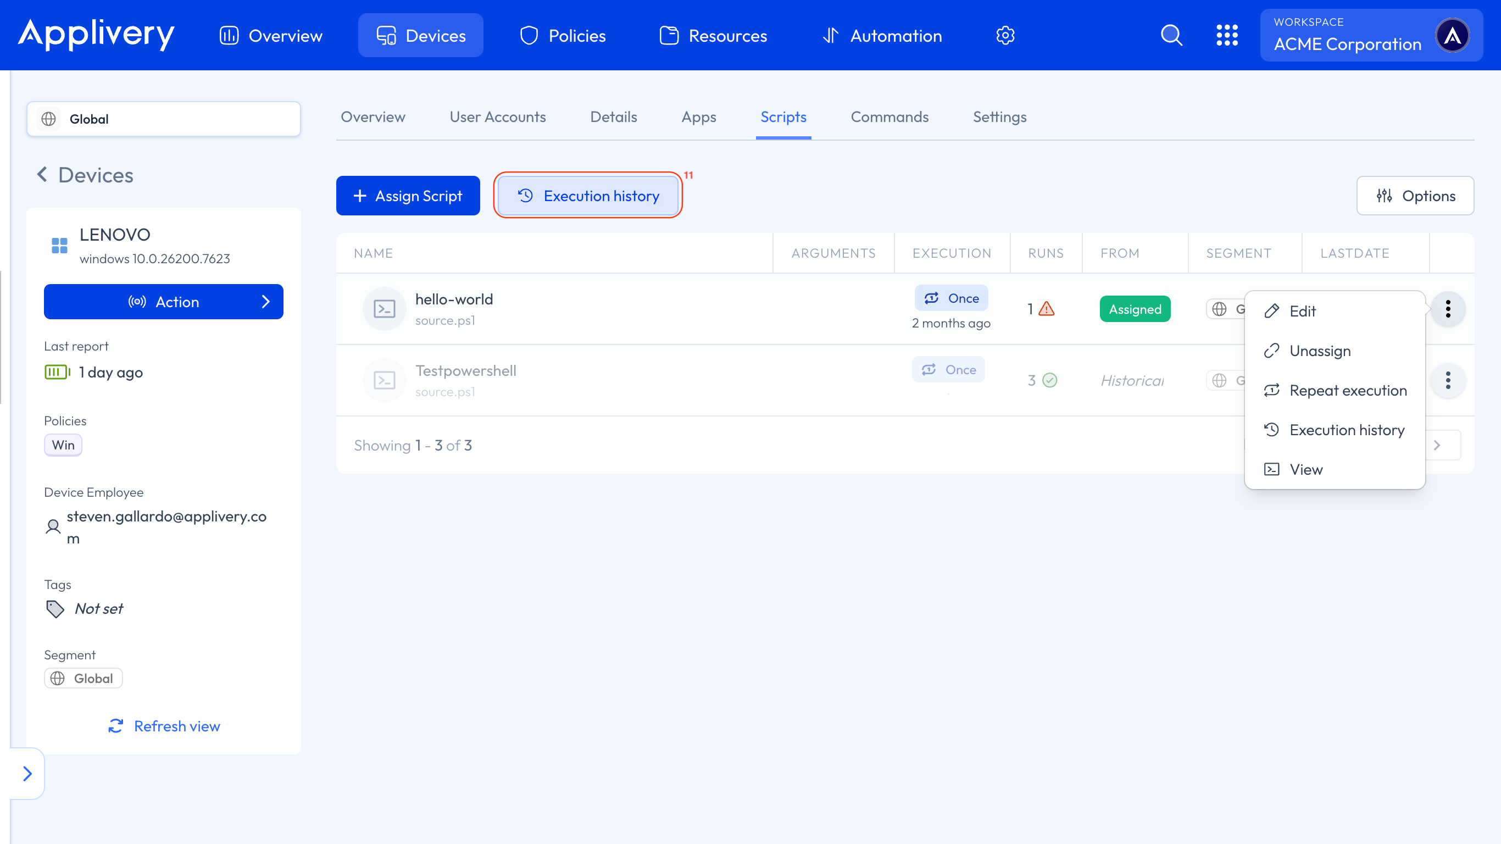This screenshot has height=844, width=1501.
Task: Click the Refresh view link
Action: 164,726
